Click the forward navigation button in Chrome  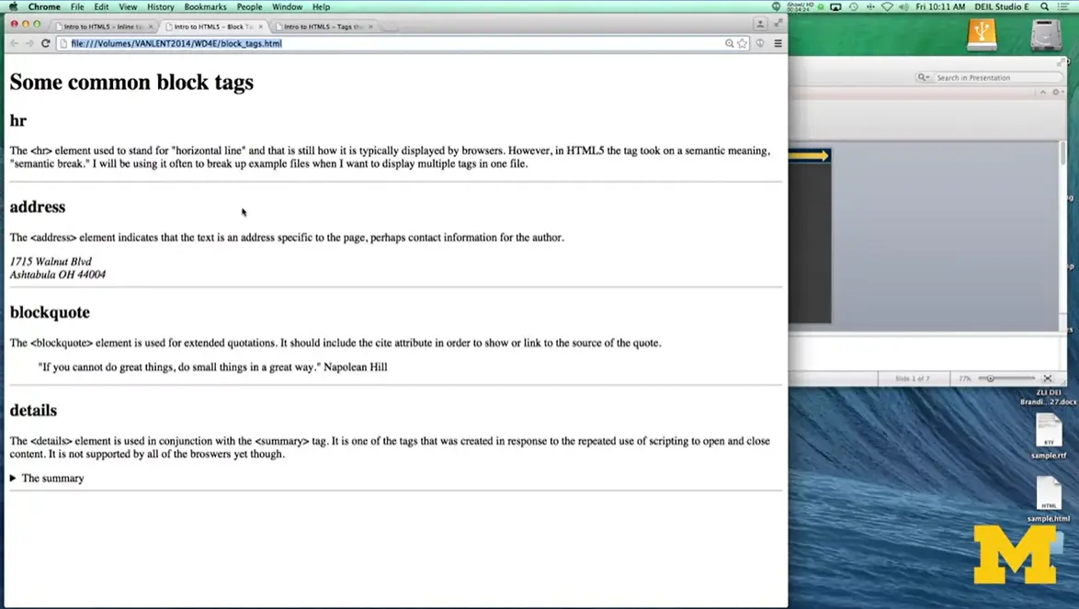[x=30, y=42]
